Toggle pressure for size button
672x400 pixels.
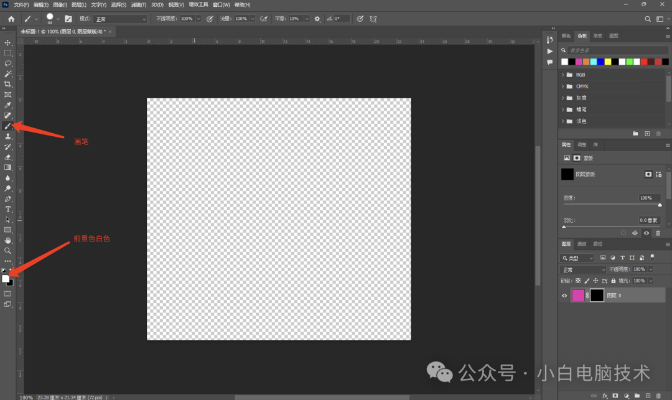(x=360, y=19)
